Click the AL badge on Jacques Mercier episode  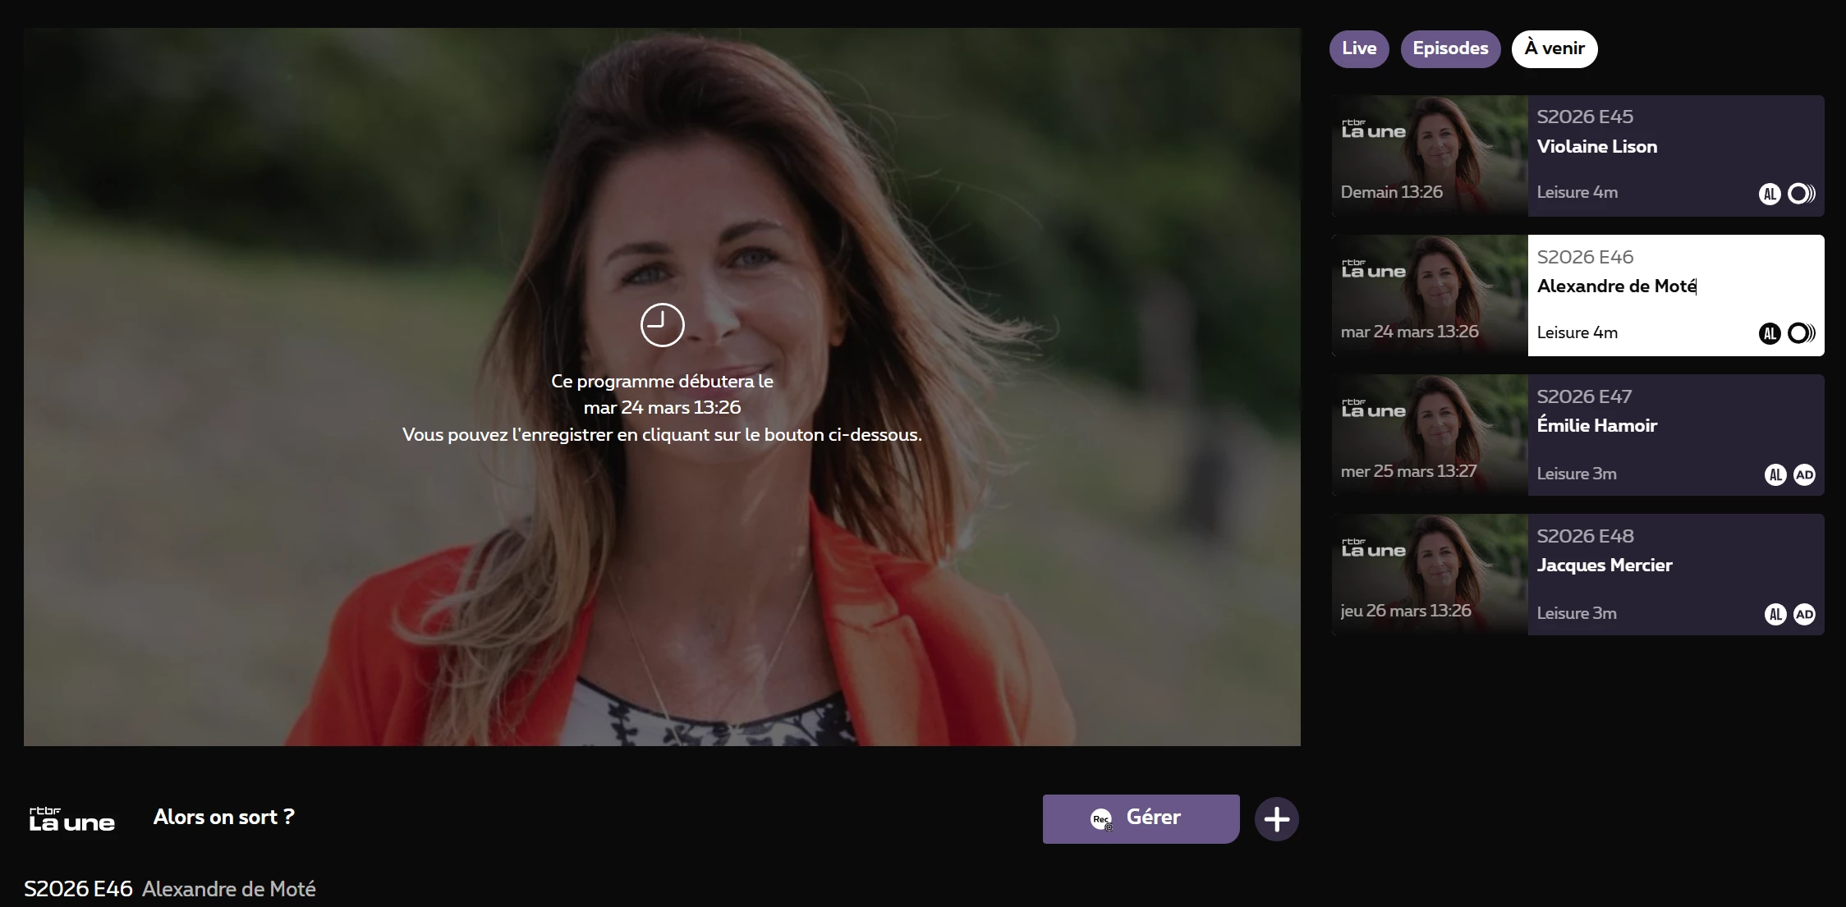coord(1775,614)
